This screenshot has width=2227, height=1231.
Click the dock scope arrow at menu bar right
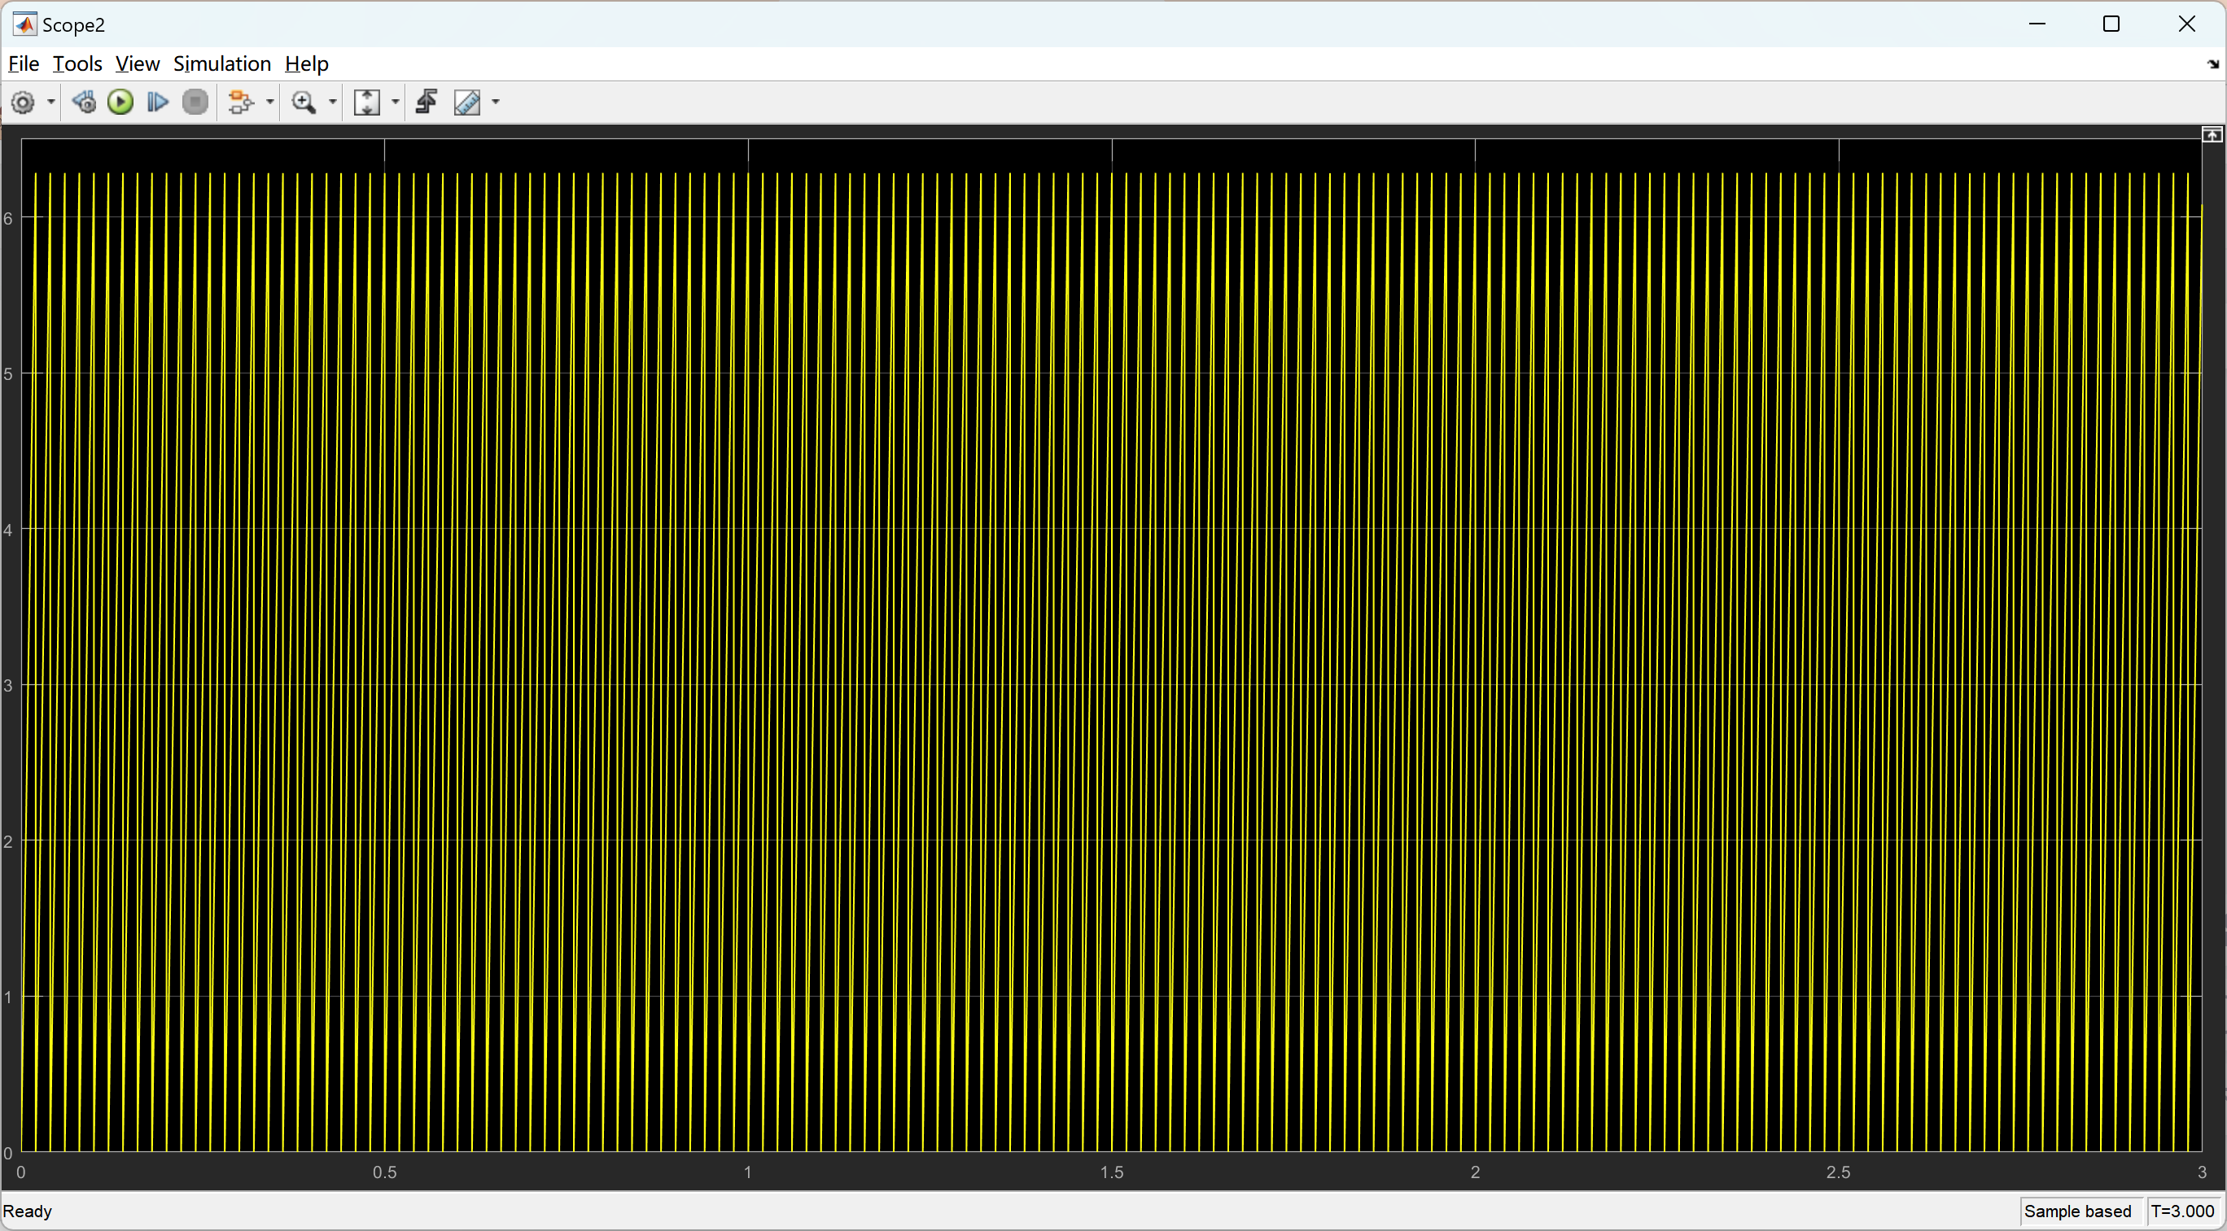(x=2213, y=64)
